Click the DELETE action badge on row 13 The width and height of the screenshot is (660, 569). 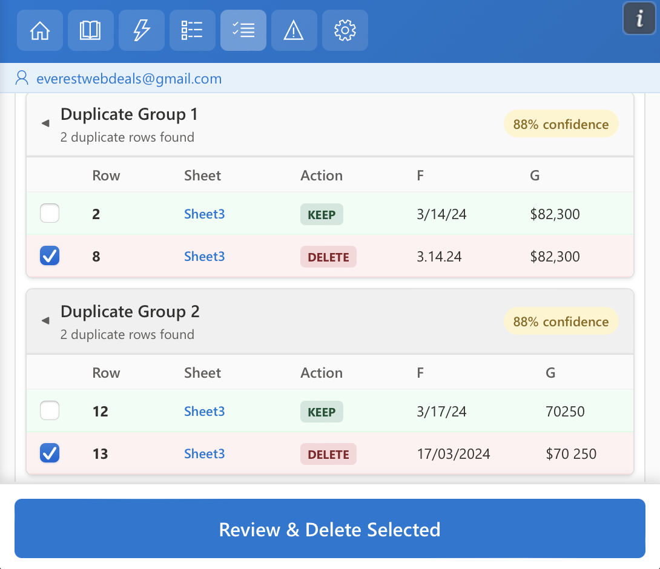click(x=328, y=453)
